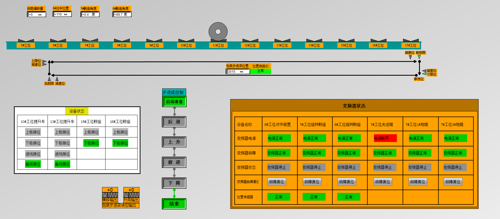Select the saddle icon above 5#工位
500x219 pixels.
pyautogui.click(x=26, y=40)
